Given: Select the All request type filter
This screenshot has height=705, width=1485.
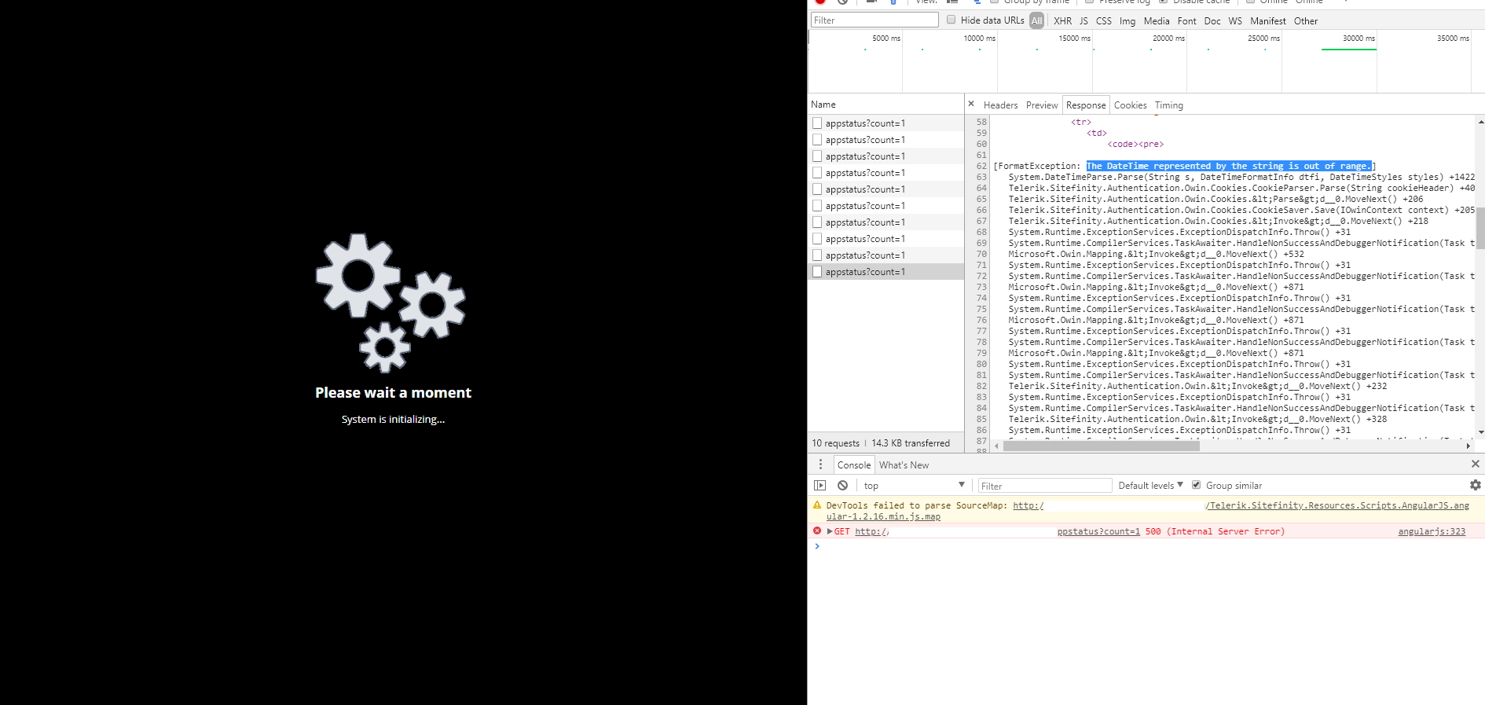Looking at the screenshot, I should click(x=1037, y=21).
